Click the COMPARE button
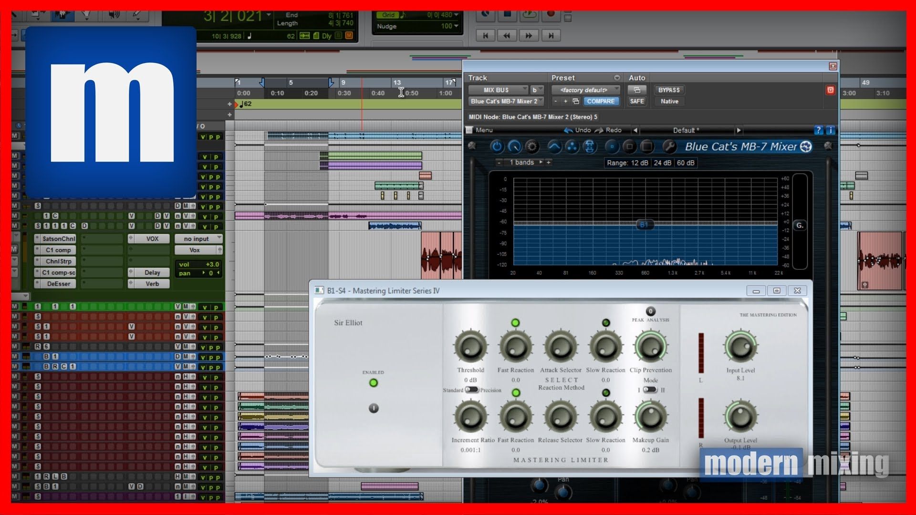916x515 pixels. (x=601, y=101)
